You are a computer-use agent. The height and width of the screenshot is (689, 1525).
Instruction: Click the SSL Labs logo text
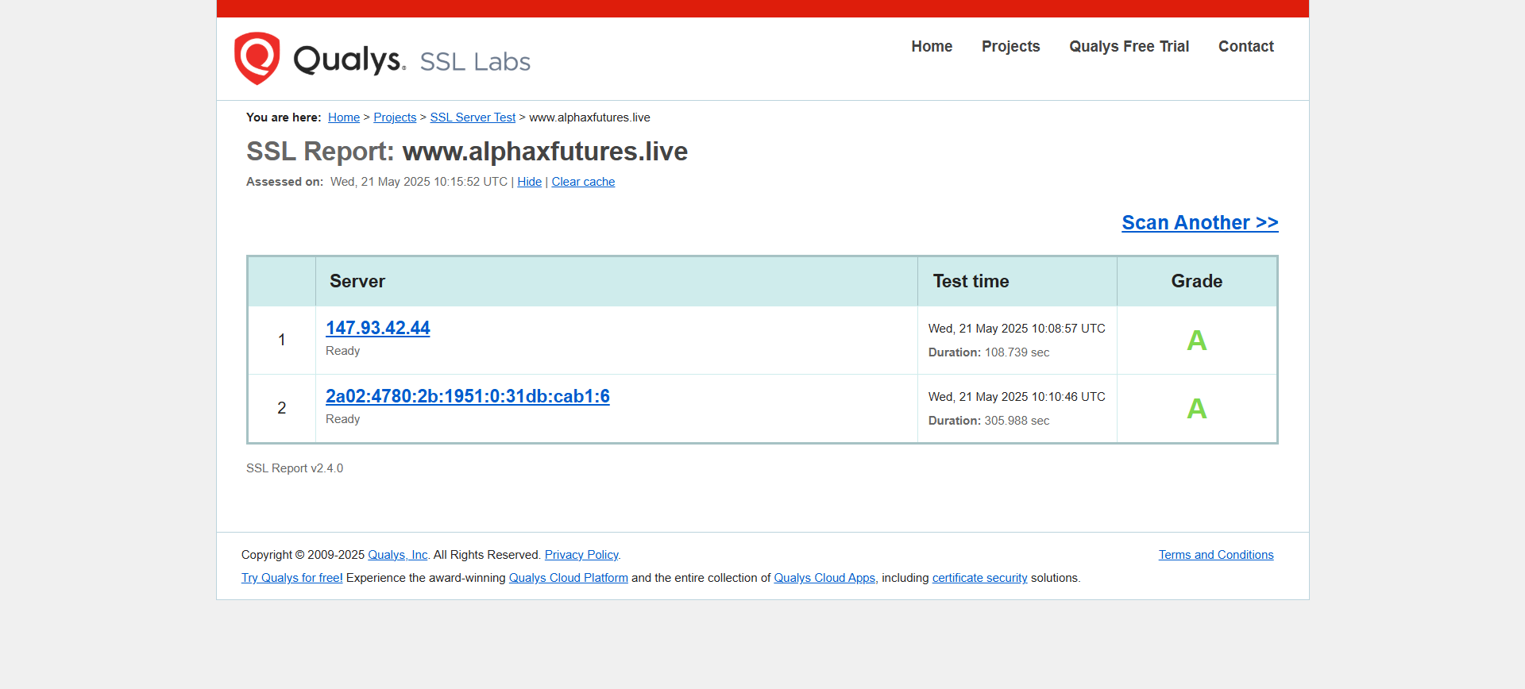tap(475, 62)
